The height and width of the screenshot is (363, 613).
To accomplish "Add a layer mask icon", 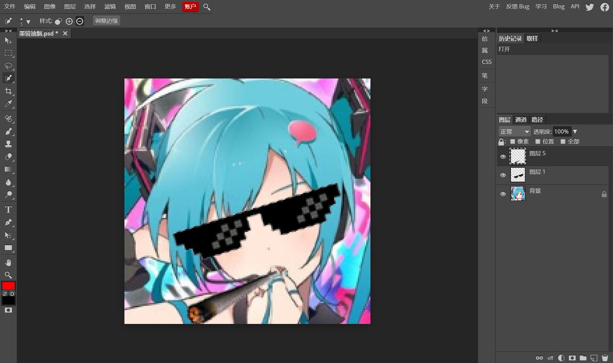I will (x=572, y=358).
